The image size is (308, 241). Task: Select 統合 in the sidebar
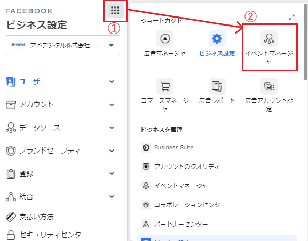(x=26, y=196)
